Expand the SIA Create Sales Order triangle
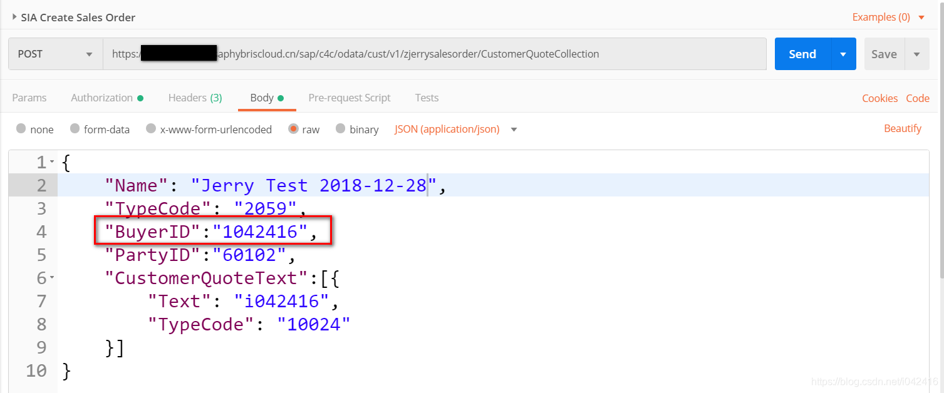This screenshot has height=393, width=944. coord(14,17)
